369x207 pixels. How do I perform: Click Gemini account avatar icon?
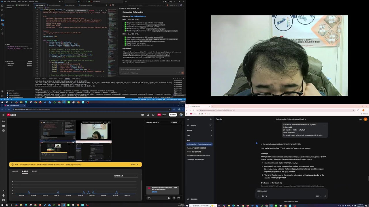click(365, 119)
